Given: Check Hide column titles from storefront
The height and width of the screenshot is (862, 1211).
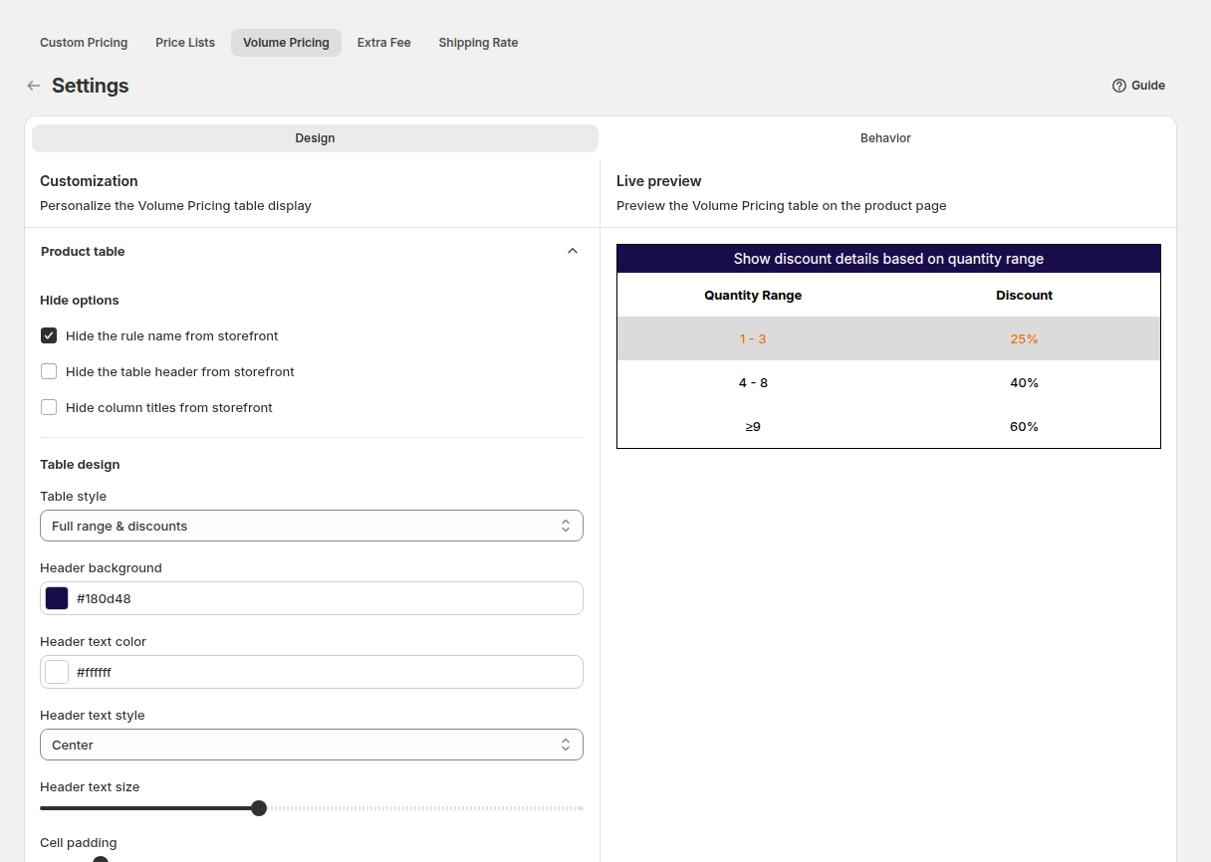Looking at the screenshot, I should click(49, 407).
